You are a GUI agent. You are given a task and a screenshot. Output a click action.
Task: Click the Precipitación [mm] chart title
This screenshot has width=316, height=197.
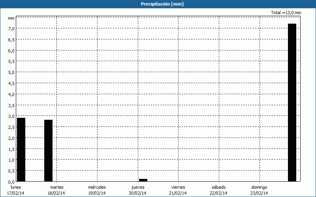point(162,4)
